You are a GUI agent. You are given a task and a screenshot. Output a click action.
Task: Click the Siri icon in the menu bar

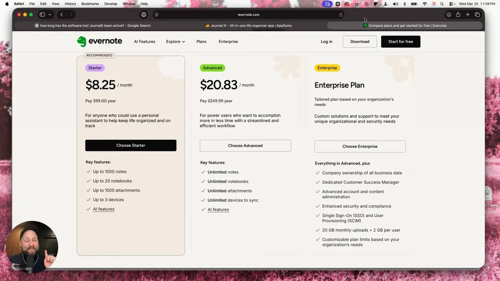click(x=434, y=4)
